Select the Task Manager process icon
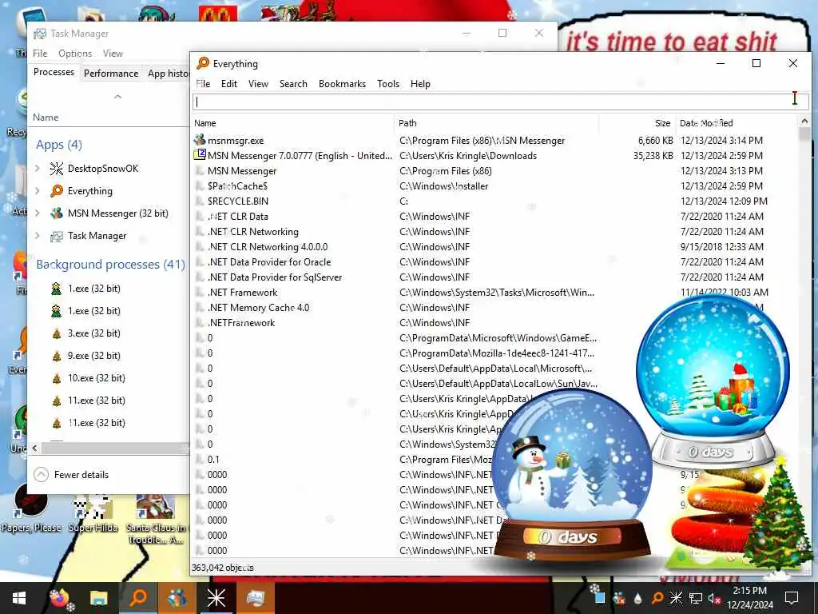The image size is (818, 614). pos(57,236)
